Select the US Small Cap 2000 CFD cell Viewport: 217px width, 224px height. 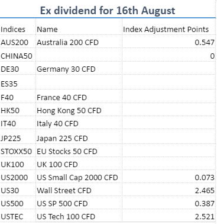(77, 178)
